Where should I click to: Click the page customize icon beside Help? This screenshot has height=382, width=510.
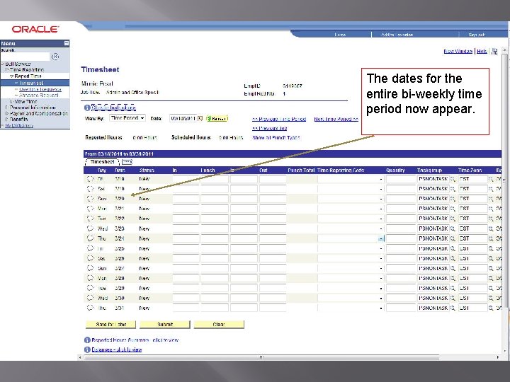[494, 52]
